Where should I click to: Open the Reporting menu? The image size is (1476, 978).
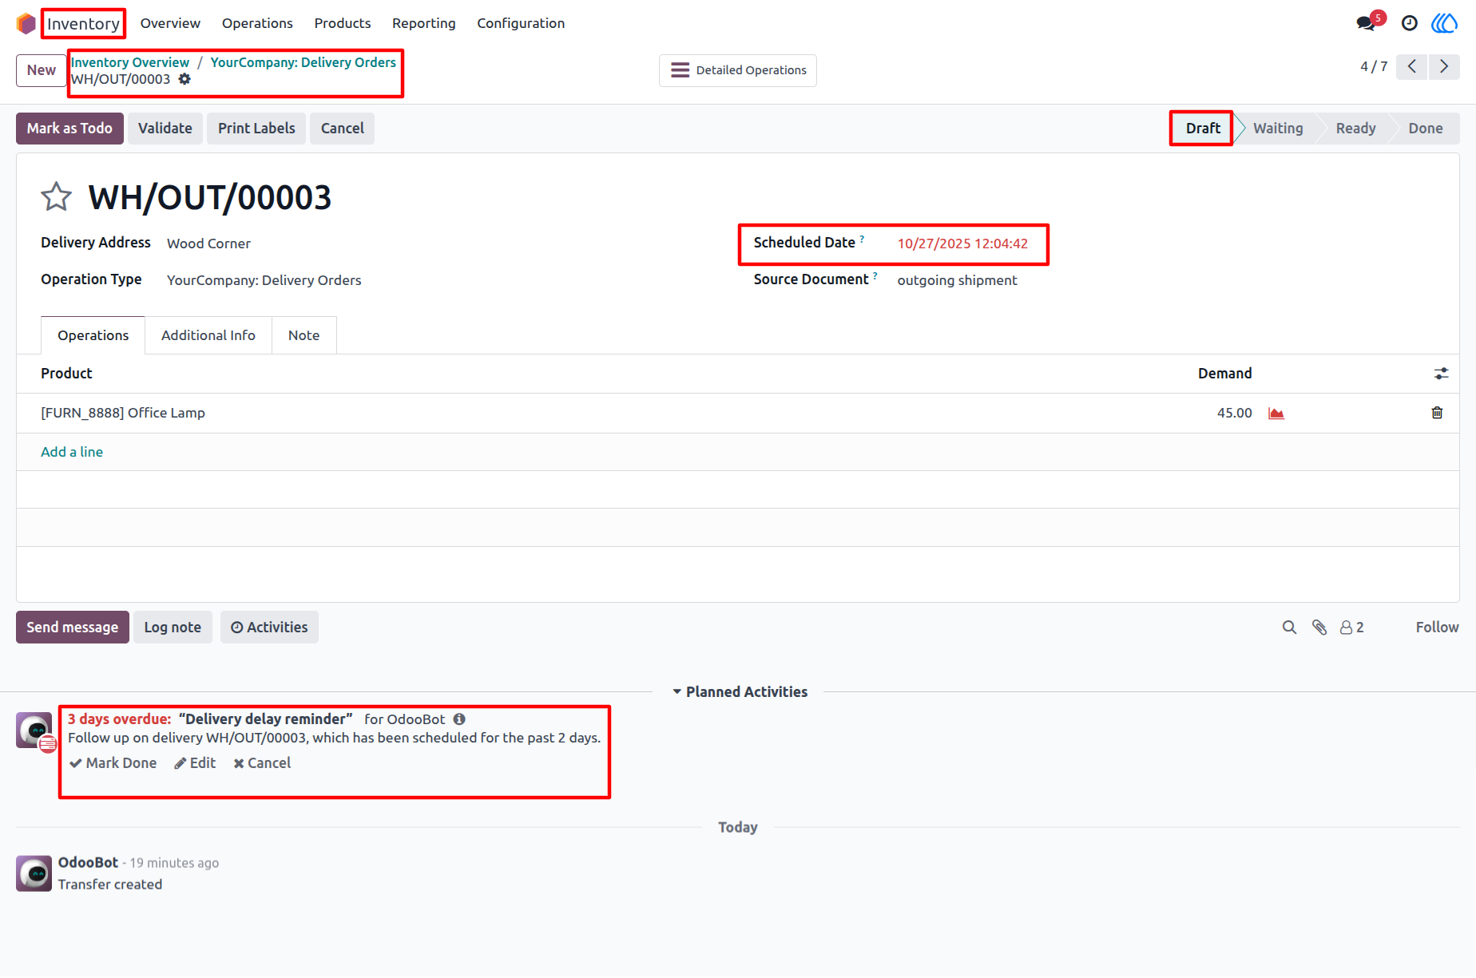pos(424,23)
